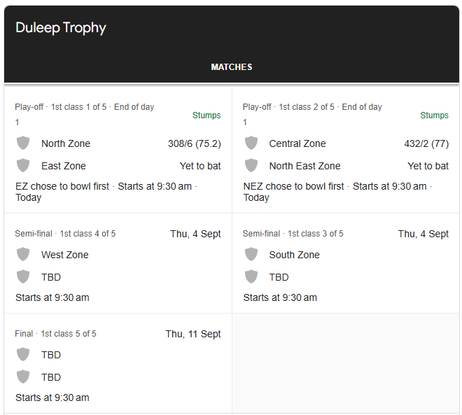Click Stumps status in North Zone match
This screenshot has height=415, width=462.
pyautogui.click(x=206, y=115)
